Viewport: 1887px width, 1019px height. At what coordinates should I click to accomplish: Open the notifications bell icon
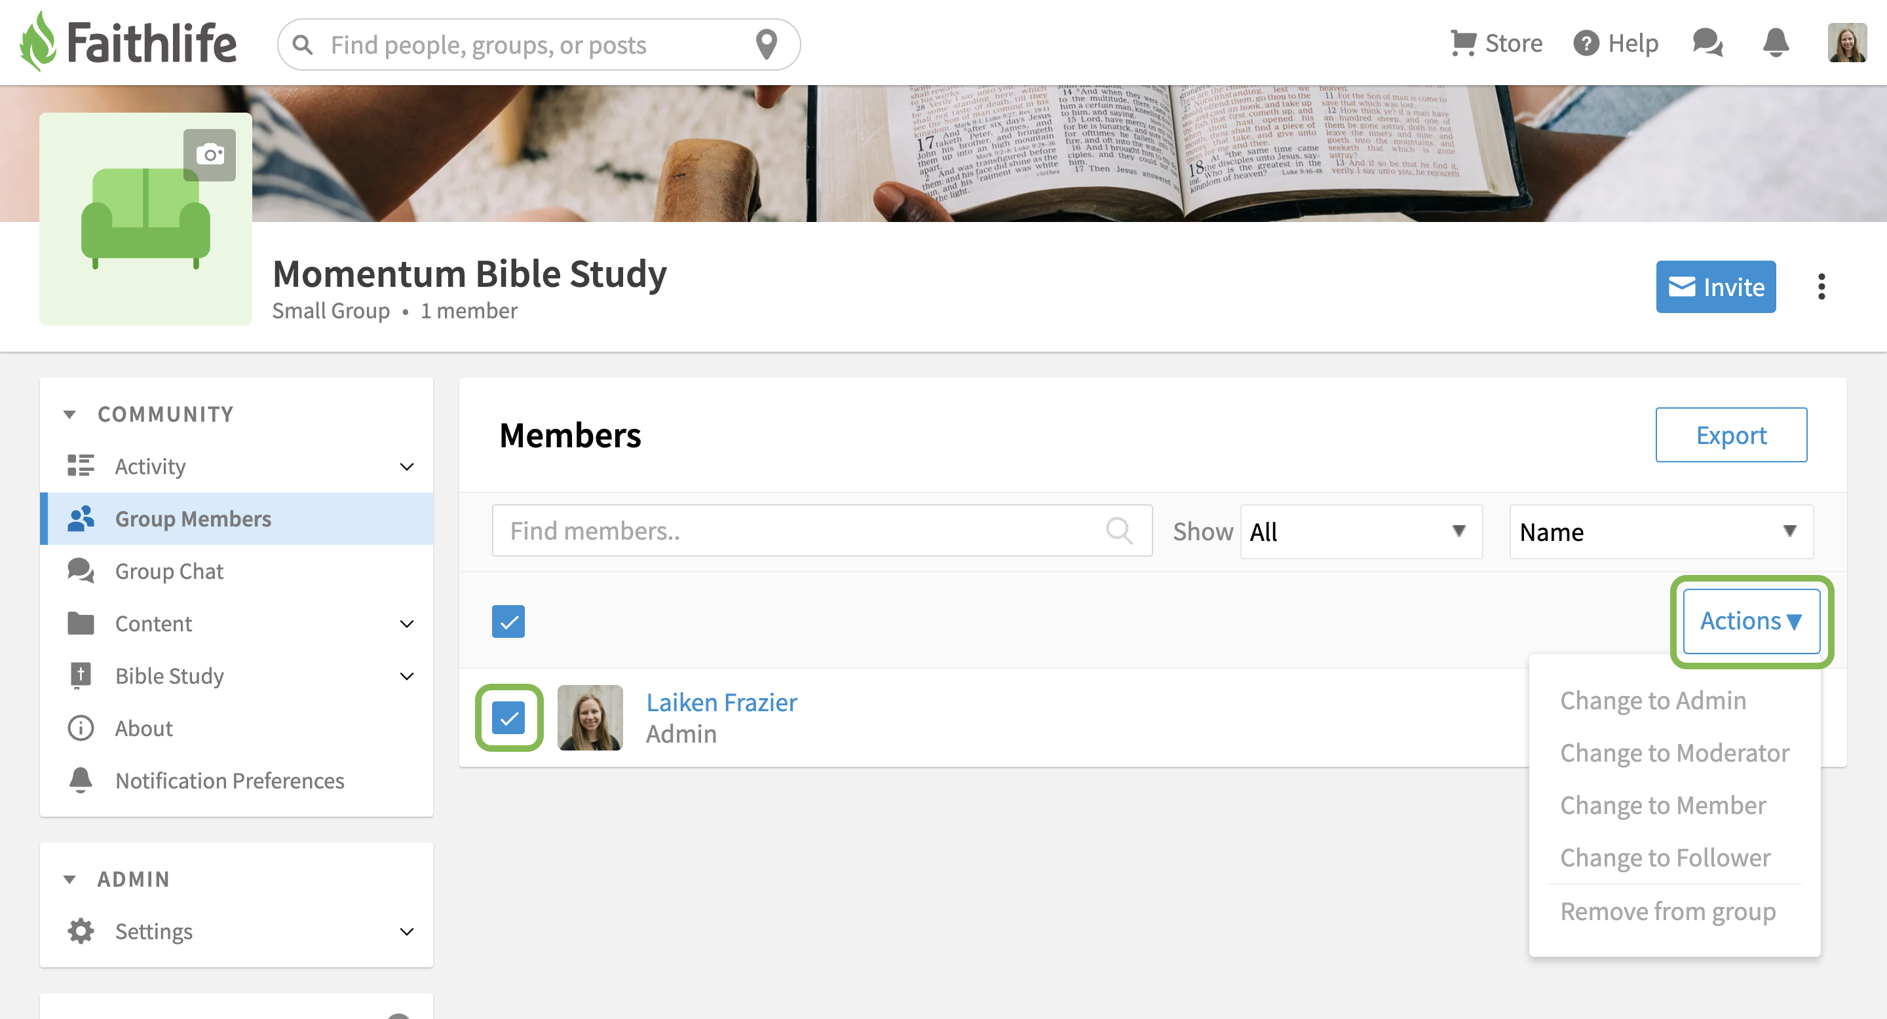[1776, 43]
